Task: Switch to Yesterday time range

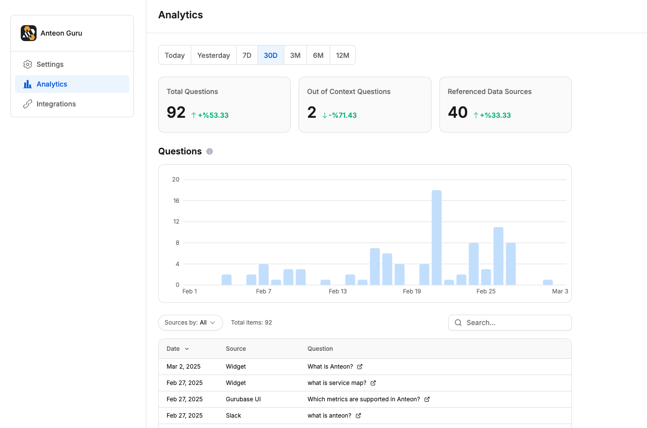Action: pyautogui.click(x=214, y=55)
